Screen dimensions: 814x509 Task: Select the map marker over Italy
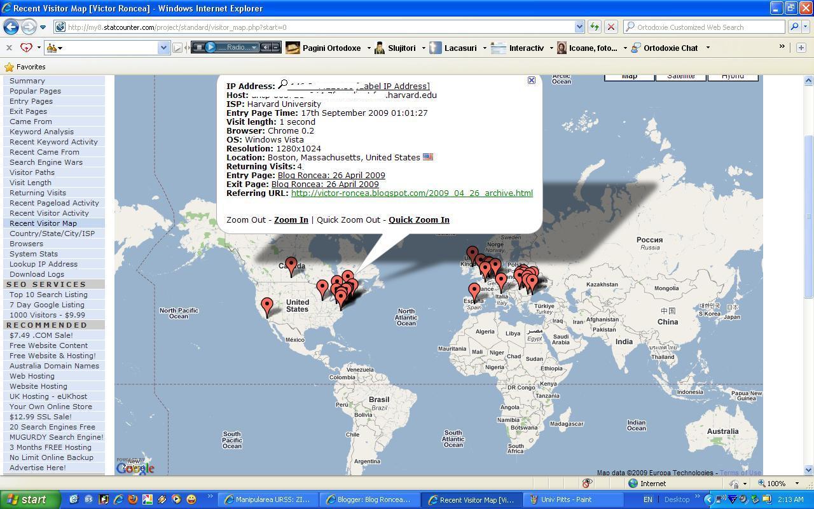[x=501, y=282]
